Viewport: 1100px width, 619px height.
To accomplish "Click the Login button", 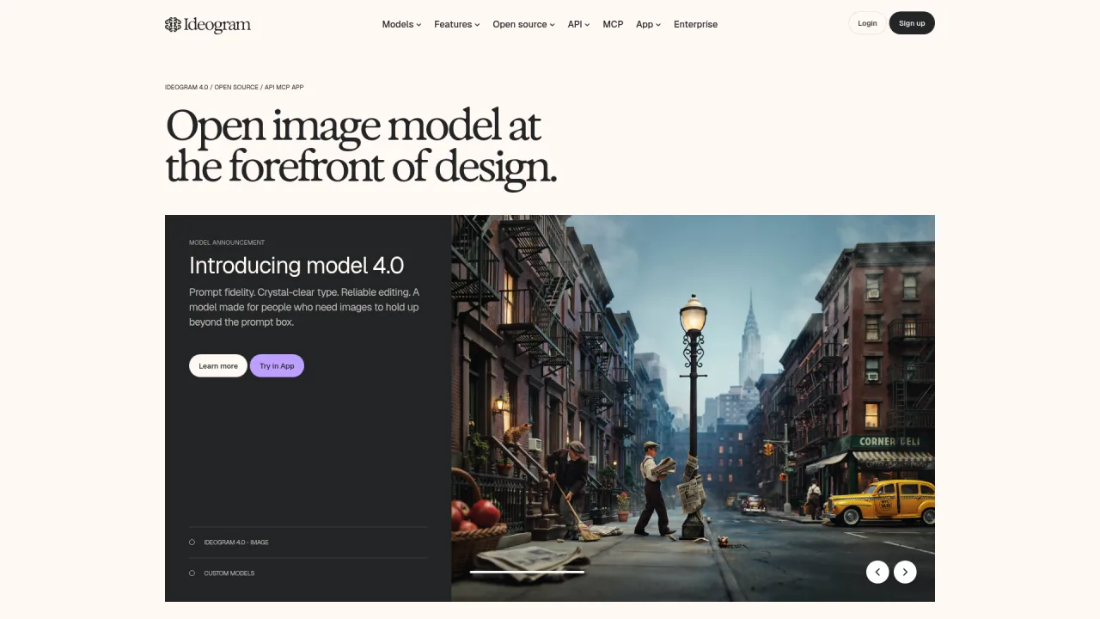I will tap(867, 23).
